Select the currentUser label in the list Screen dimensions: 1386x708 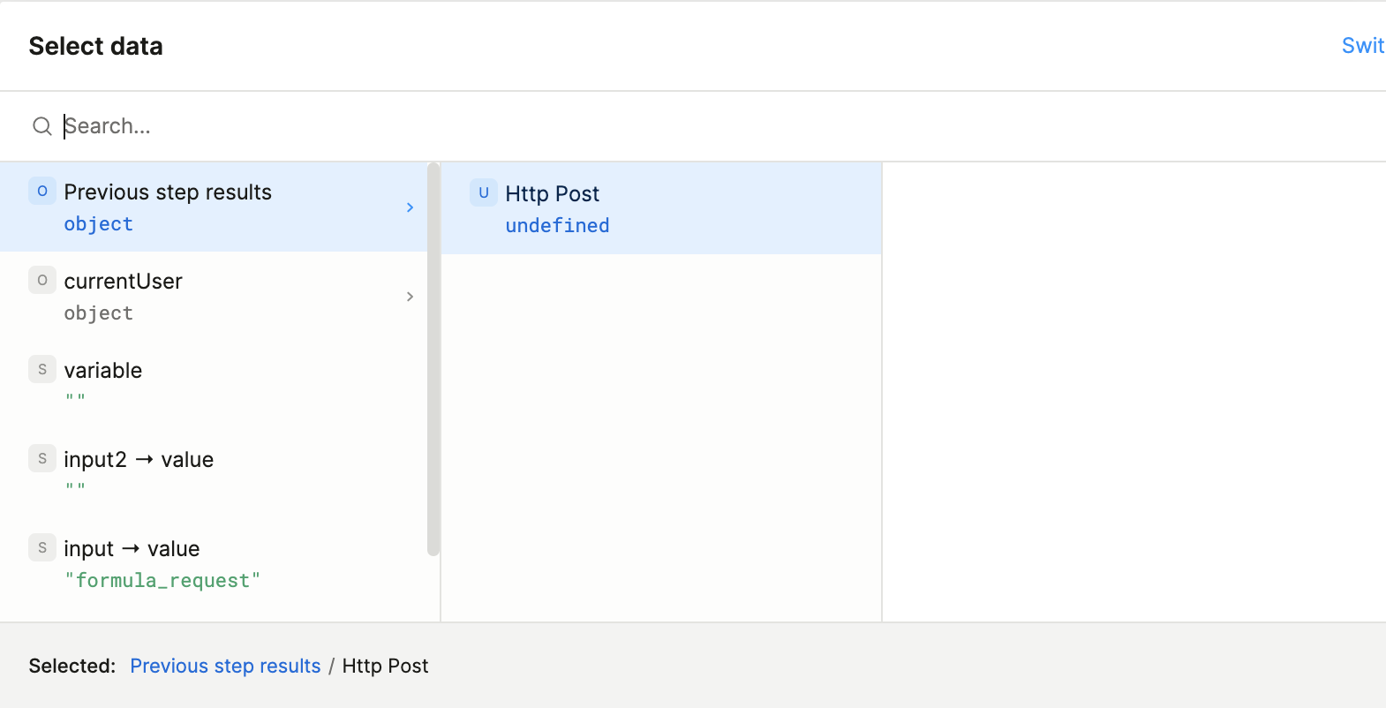click(123, 282)
